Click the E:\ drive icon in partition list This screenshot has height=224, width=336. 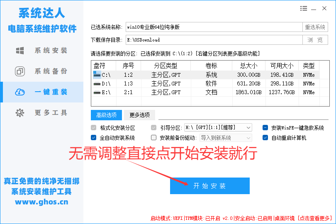click(97, 93)
